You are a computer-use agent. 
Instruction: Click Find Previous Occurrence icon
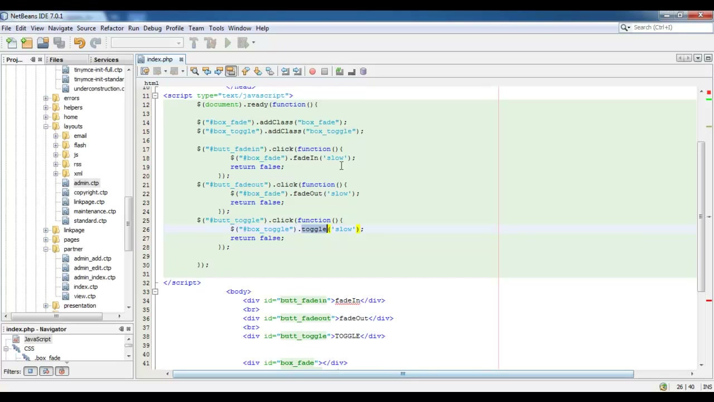tap(206, 71)
